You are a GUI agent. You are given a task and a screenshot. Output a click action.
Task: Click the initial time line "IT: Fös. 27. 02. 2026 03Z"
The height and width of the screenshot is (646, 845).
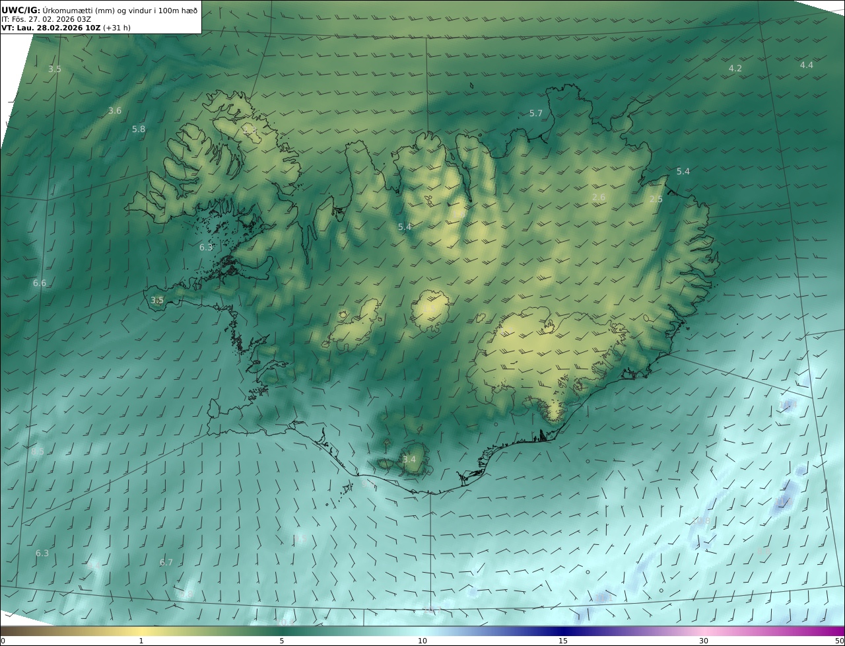tap(46, 19)
